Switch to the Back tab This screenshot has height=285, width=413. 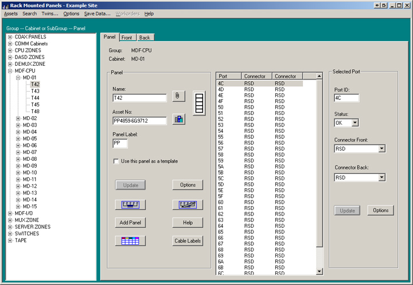[145, 38]
